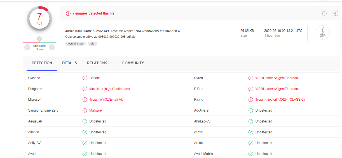This screenshot has width=342, height=158.
Task: Click the SHA-256 file hash text
Action: click(x=123, y=31)
